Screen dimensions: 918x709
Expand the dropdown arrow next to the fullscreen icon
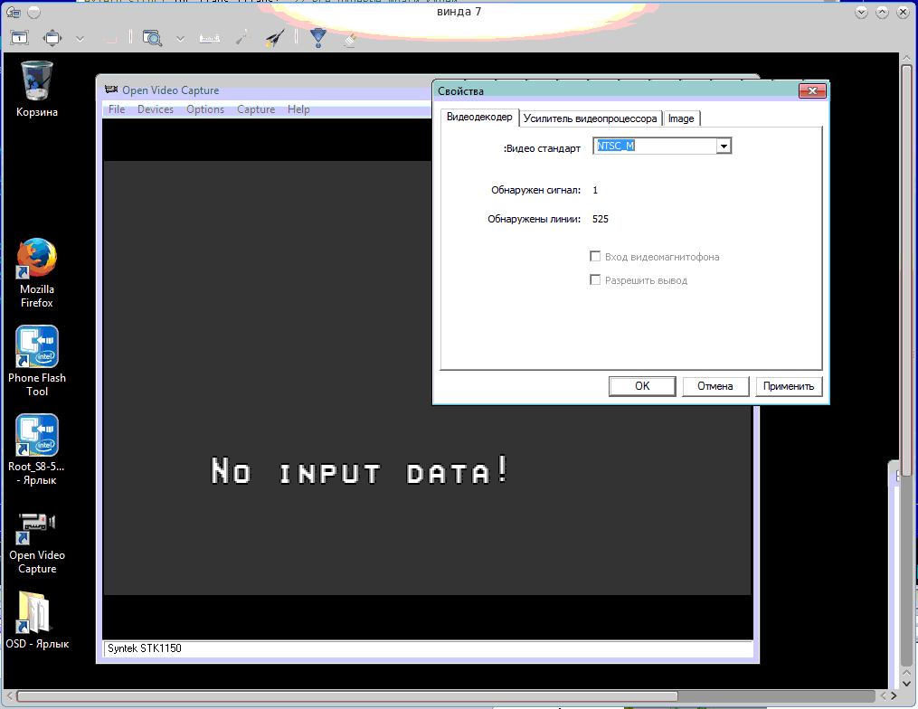80,39
